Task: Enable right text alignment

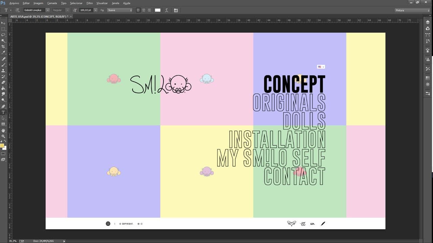Action: [x=149, y=10]
